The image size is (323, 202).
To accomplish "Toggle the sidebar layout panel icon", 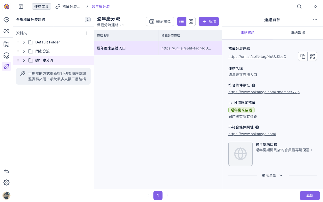I will (21, 7).
